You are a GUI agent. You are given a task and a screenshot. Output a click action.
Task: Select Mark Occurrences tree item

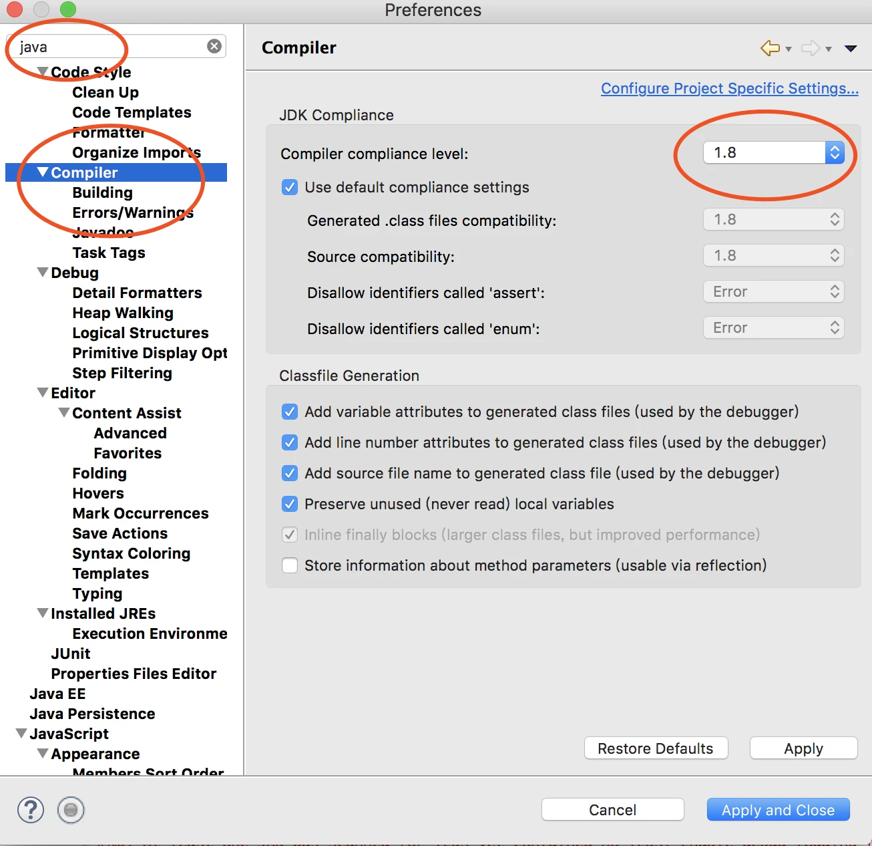click(140, 513)
